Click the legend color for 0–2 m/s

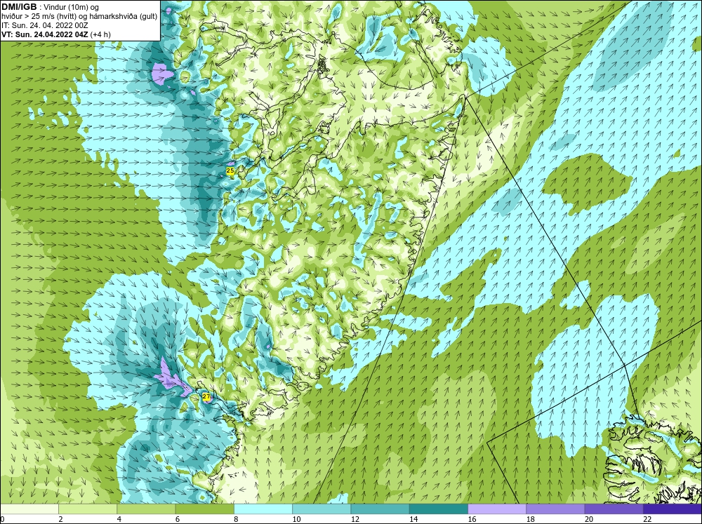29,509
